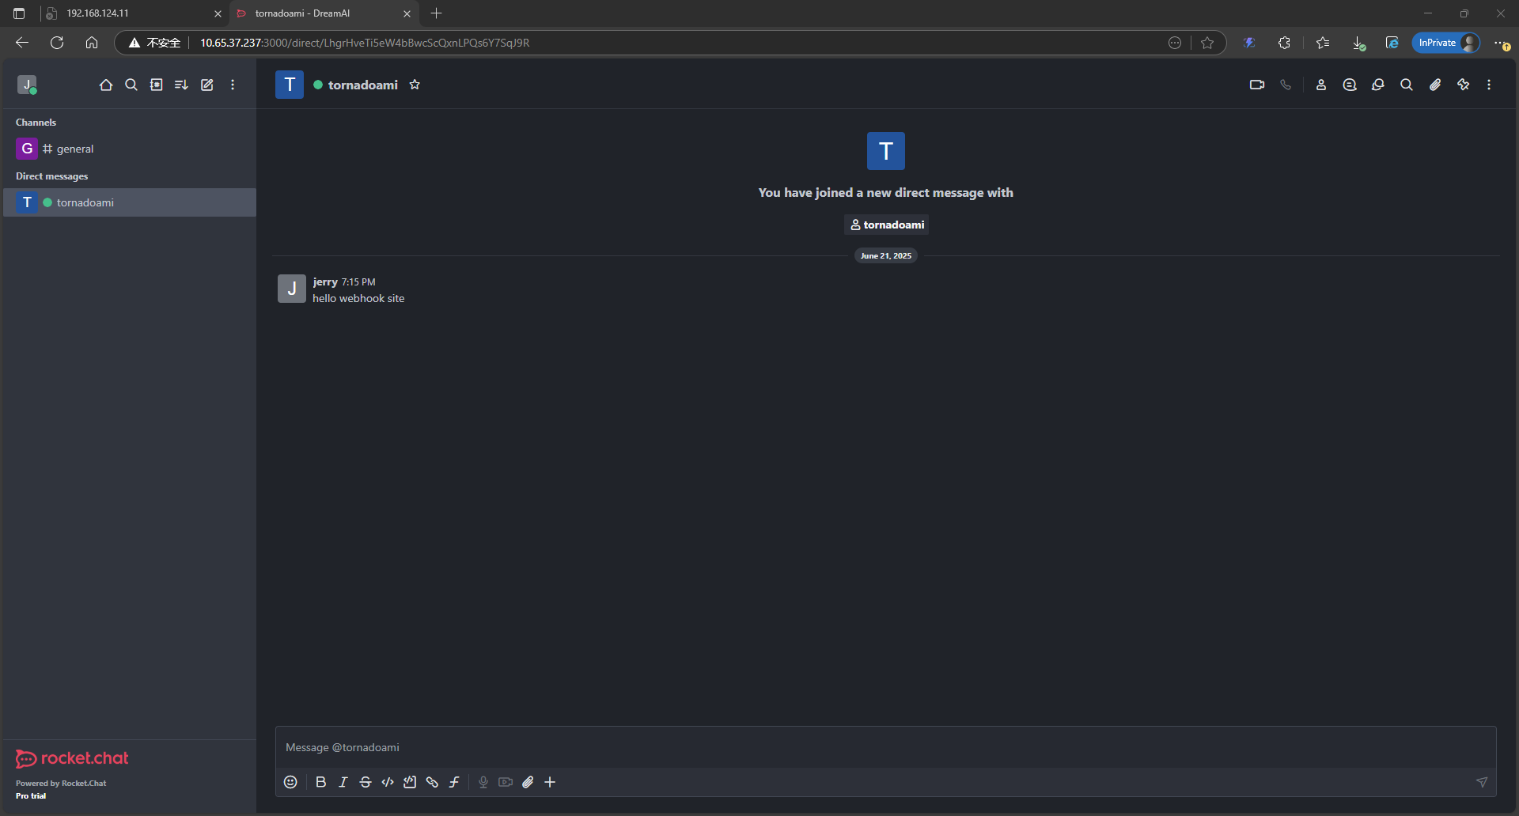Open browser downloads

point(1358,43)
